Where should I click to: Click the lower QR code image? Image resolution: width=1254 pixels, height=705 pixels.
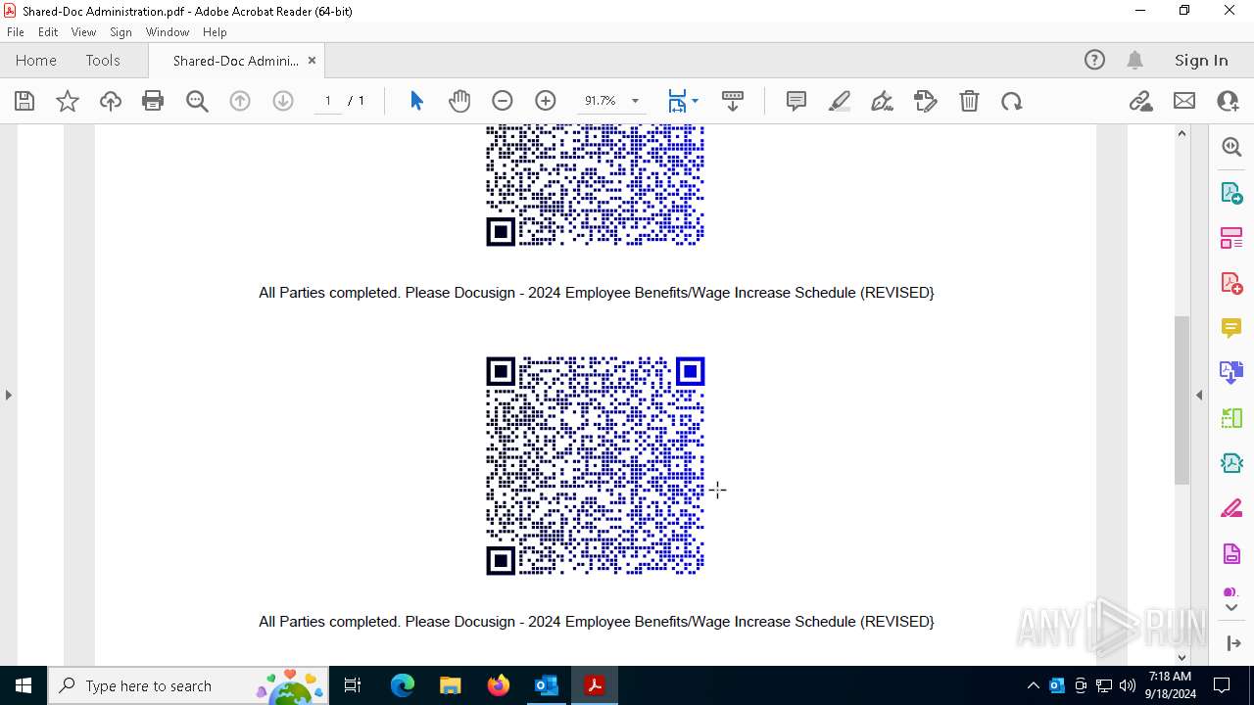tap(596, 465)
